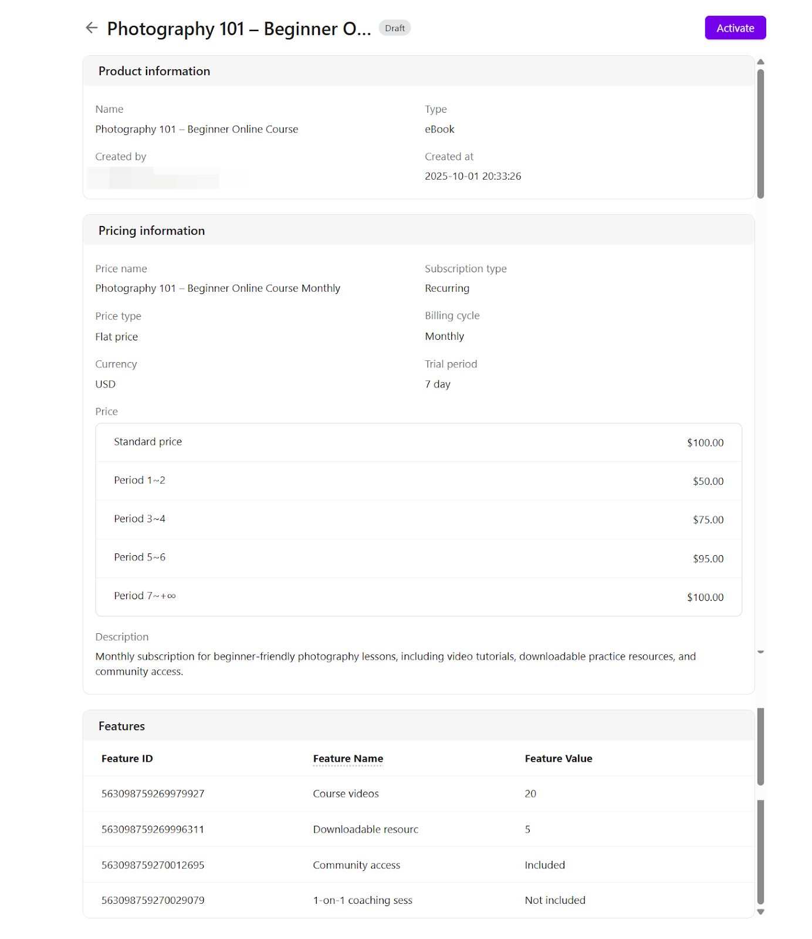Image resolution: width=812 pixels, height=939 pixels.
Task: Click the Feature Value column header
Action: pyautogui.click(x=558, y=758)
